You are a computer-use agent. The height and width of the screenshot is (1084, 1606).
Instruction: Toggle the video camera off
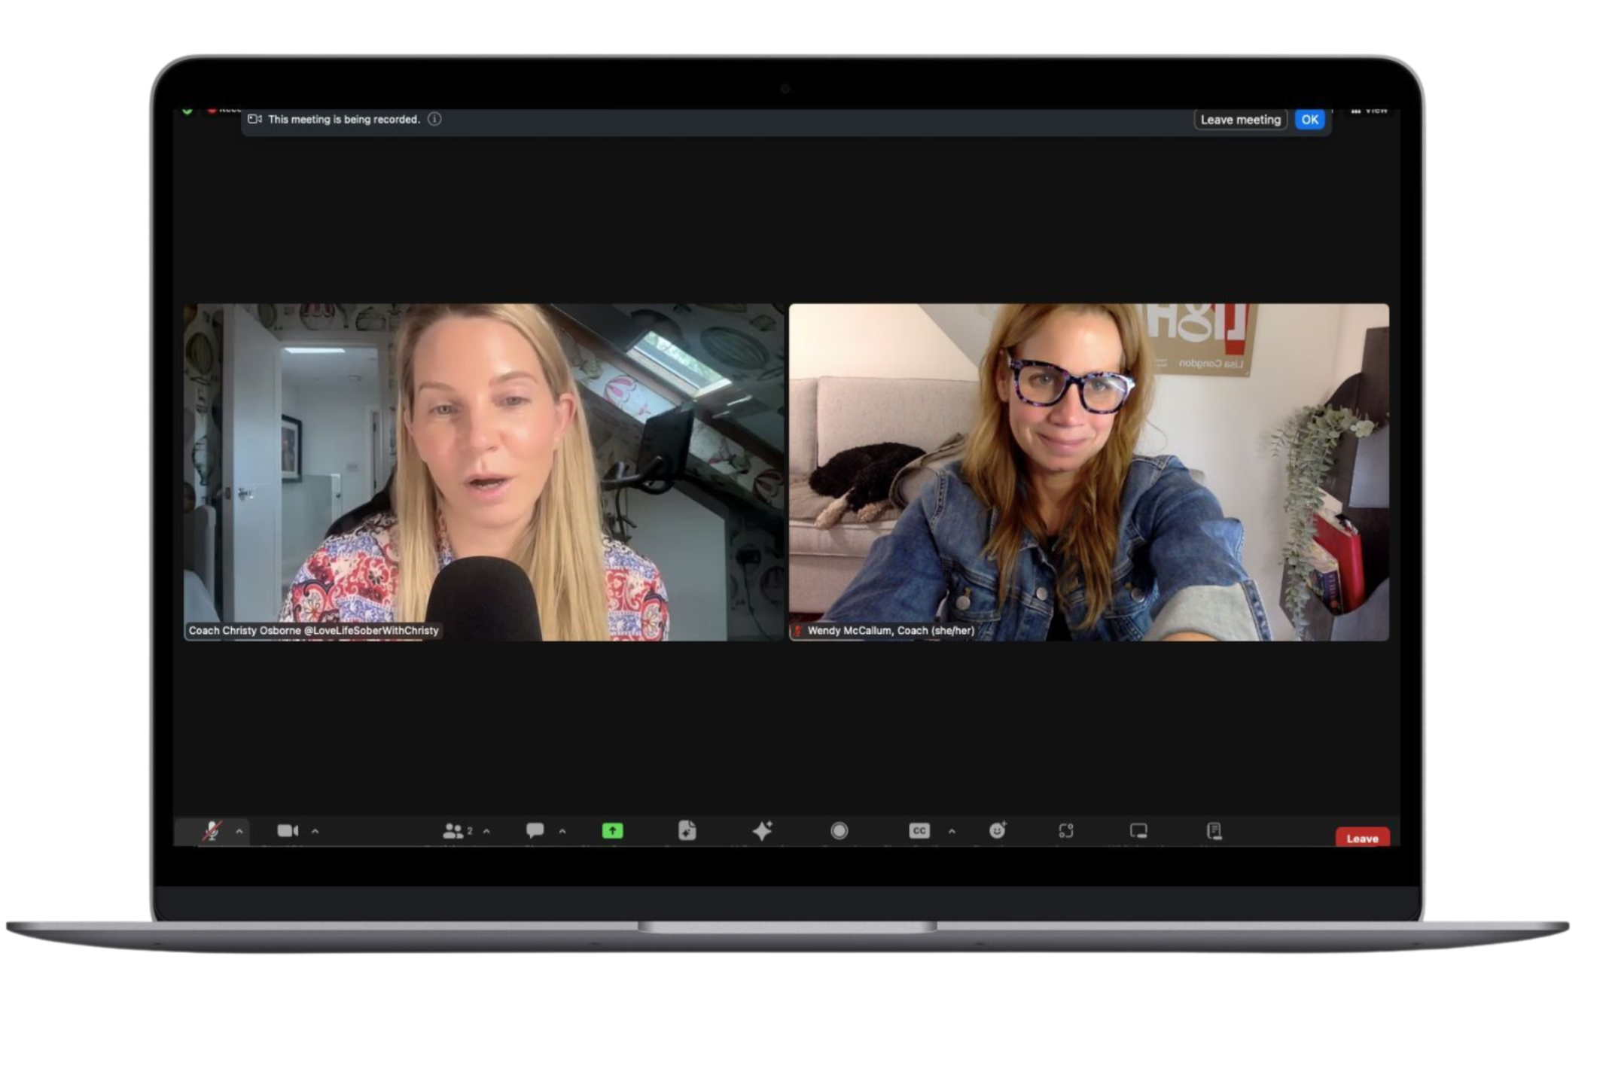click(x=288, y=831)
